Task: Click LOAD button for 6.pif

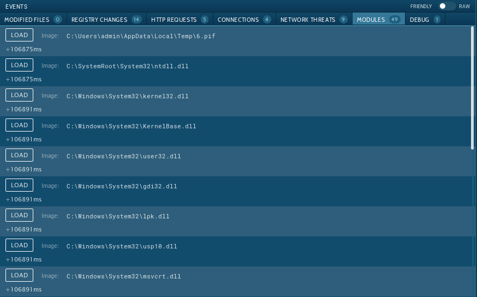Action: (19, 35)
